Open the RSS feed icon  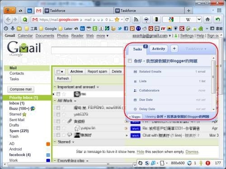tap(136, 19)
